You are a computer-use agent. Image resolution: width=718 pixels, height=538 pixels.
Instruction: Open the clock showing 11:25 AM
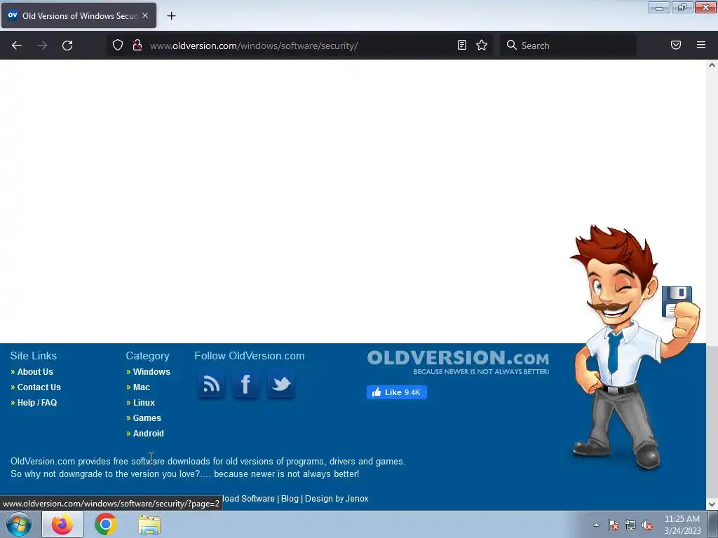682,525
